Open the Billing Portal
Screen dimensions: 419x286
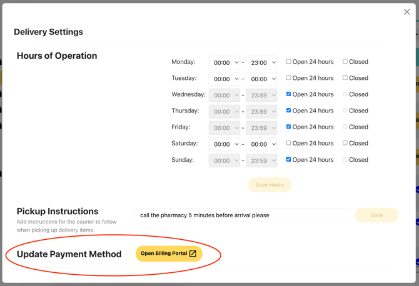point(164,254)
